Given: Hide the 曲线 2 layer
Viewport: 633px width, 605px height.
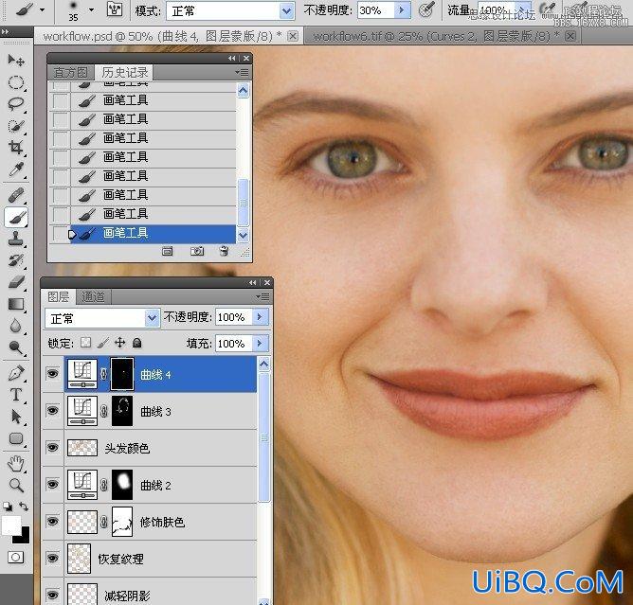Looking at the screenshot, I should point(52,484).
